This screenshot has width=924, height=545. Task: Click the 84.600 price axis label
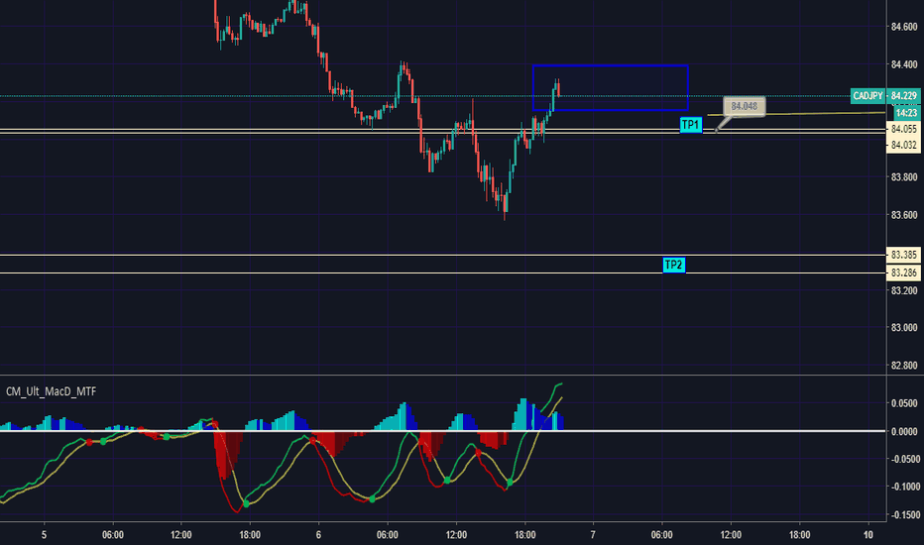904,27
